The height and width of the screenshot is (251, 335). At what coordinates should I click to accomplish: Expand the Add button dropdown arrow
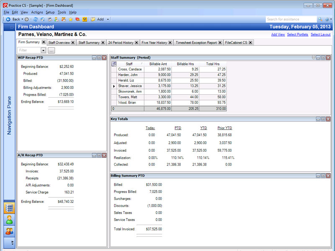pos(108,19)
